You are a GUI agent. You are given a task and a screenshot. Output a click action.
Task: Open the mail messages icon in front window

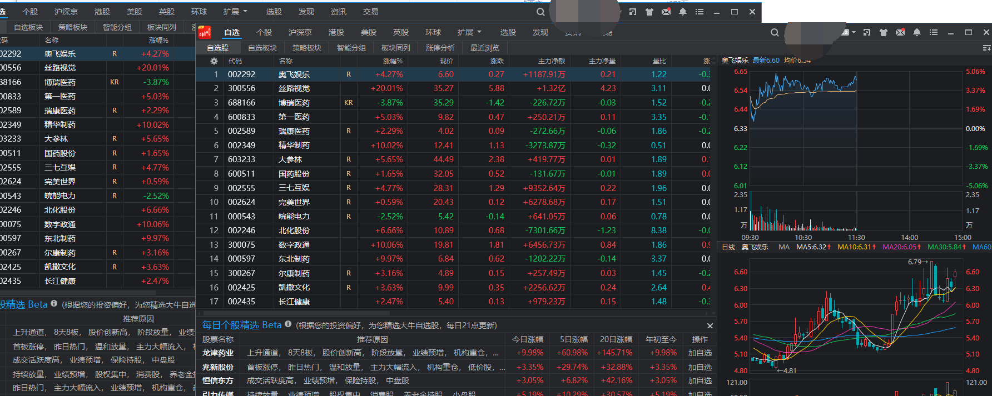900,32
